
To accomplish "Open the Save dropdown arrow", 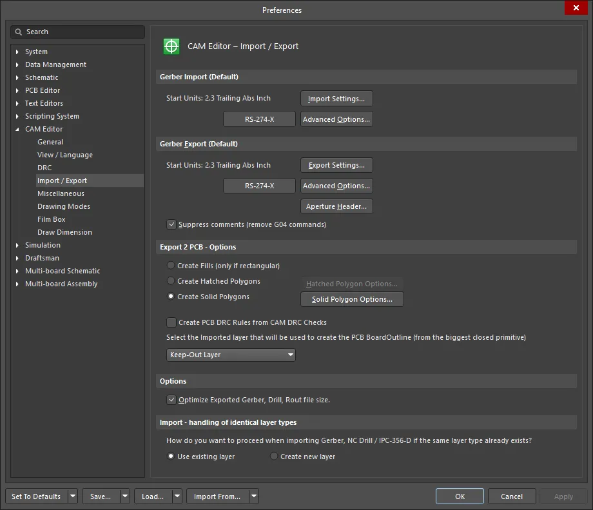I will click(x=125, y=496).
